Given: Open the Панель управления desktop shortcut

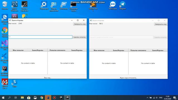Looking at the screenshot, I should 54,6.
